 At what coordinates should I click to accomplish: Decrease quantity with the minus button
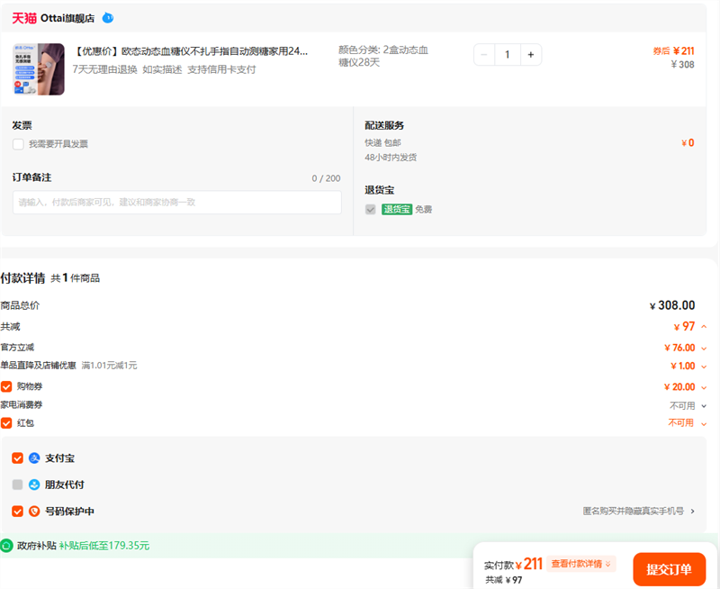[485, 55]
